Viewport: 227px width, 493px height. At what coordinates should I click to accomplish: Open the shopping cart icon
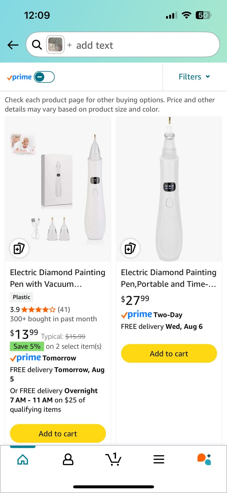[113, 459]
